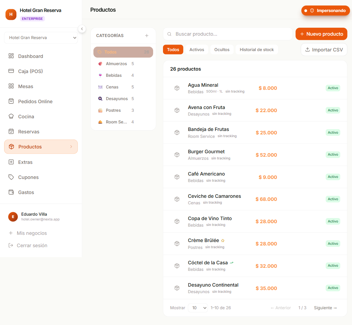The image size is (352, 325).
Task: Click the $ 52.000 price
Action: tap(266, 155)
